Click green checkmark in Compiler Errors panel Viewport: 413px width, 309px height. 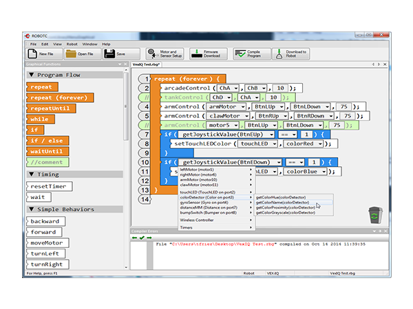(142, 238)
